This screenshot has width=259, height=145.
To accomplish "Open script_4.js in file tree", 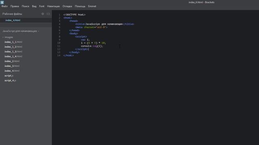I will coord(10,81).
